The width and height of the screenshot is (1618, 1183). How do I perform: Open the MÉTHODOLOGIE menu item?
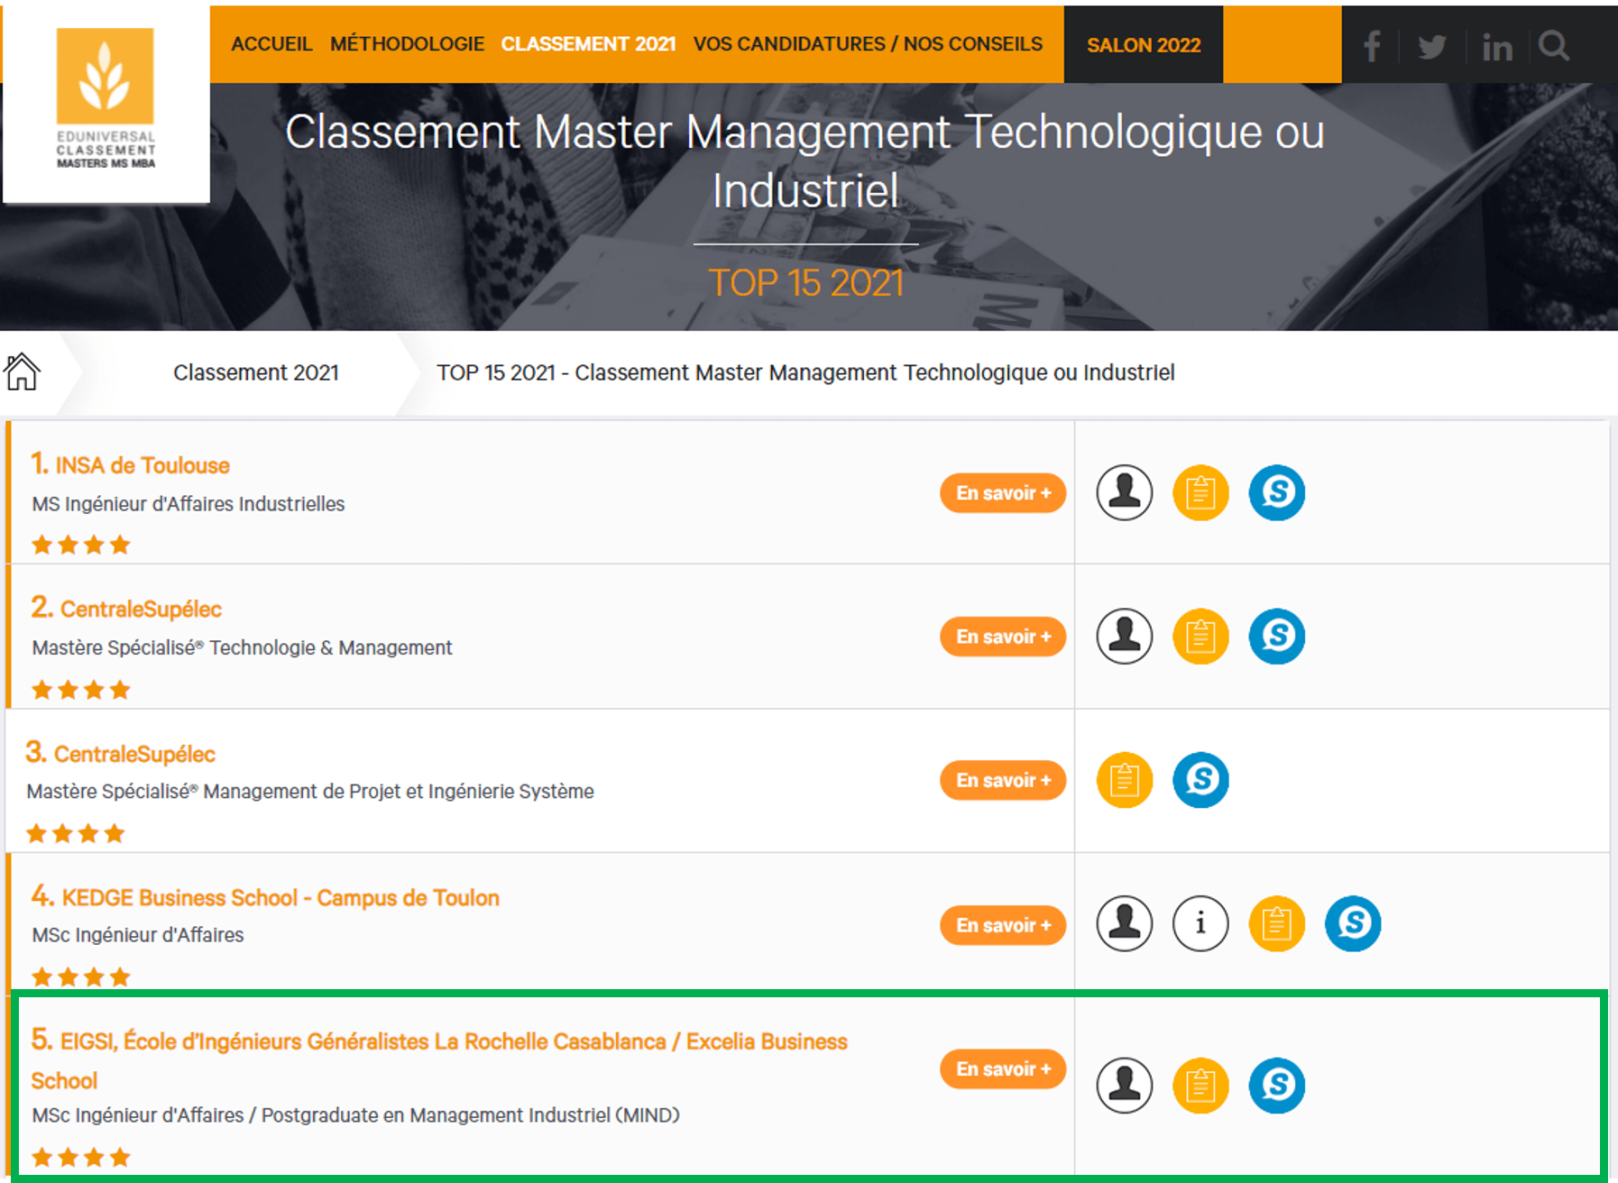pos(407,44)
